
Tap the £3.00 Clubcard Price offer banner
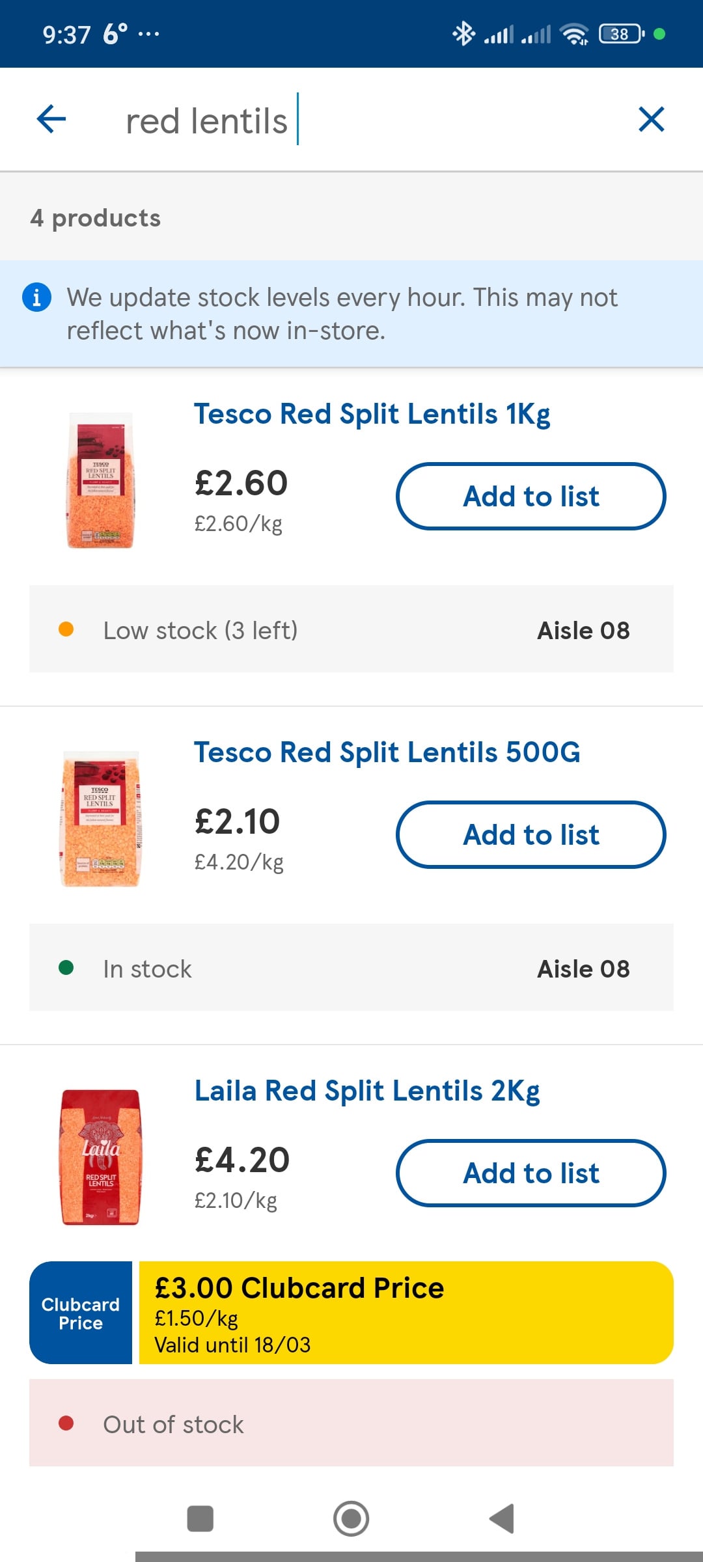point(406,1313)
